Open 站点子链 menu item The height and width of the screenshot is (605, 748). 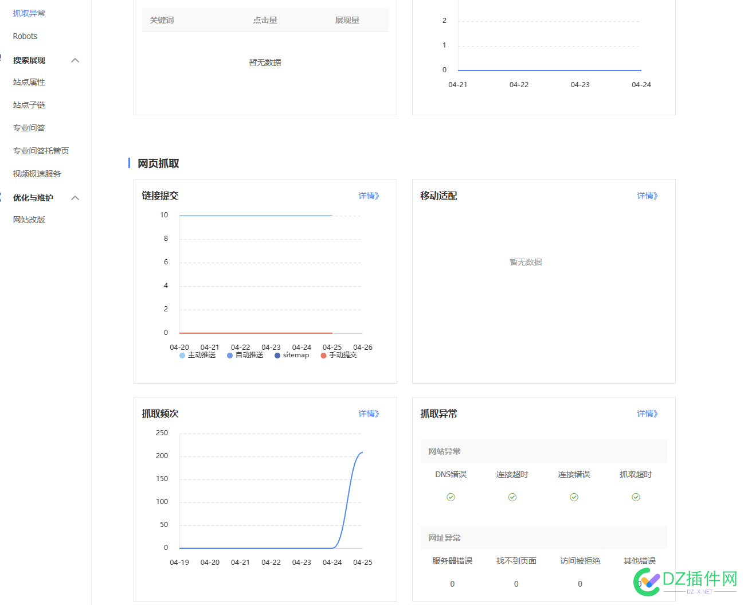(x=29, y=105)
